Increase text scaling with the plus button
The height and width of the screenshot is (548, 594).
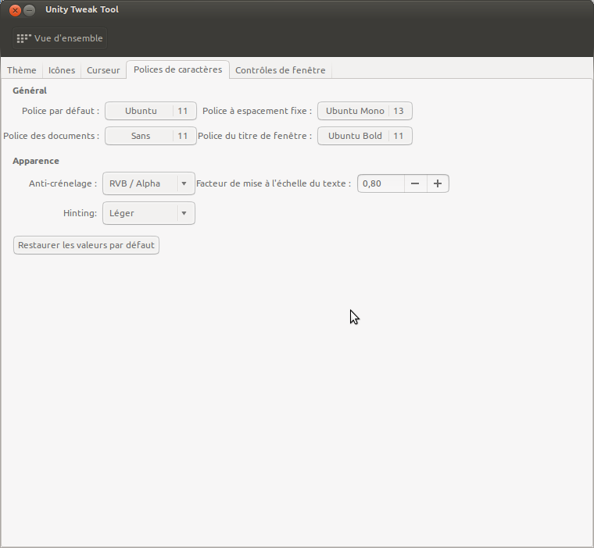coord(438,183)
